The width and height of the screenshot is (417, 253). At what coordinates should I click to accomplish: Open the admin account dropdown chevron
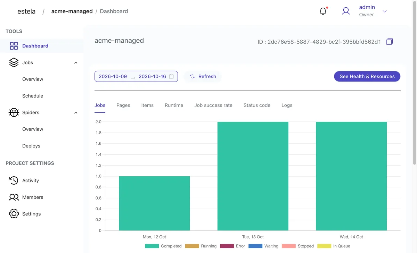pyautogui.click(x=385, y=11)
